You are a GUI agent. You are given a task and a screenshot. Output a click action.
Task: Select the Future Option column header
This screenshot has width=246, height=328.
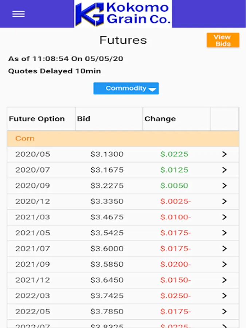tap(37, 119)
